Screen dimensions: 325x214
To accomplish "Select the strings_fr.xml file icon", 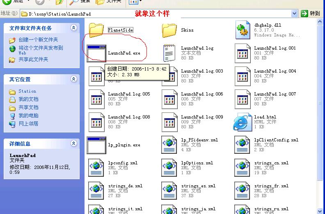I will [242, 191].
